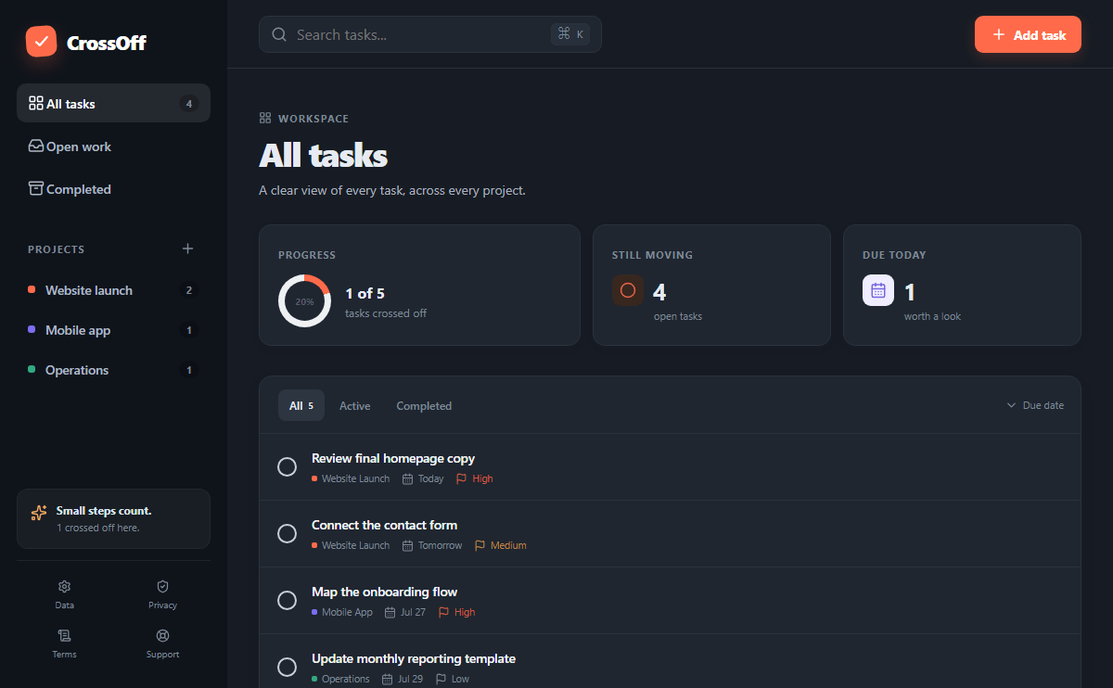Open the Privacy link in footer
This screenshot has width=1113, height=688.
[162, 594]
